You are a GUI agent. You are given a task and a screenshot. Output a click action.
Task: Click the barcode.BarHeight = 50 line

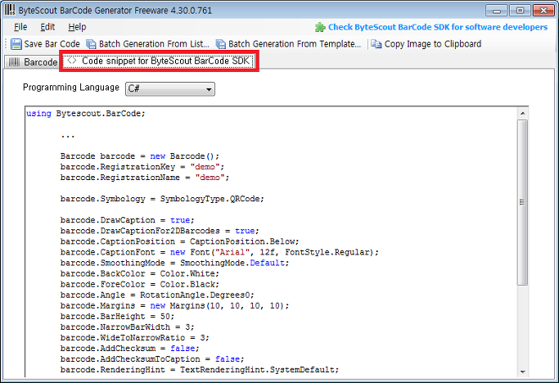tap(117, 317)
